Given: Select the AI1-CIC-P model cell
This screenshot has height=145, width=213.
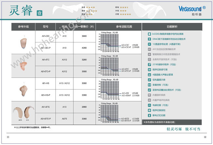Looking at the screenshot, I should 46,48.
